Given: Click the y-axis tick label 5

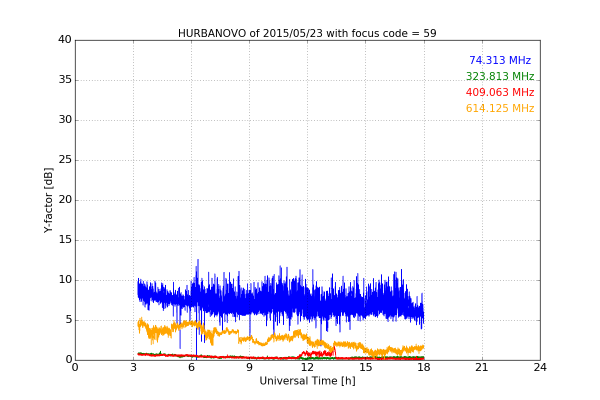Looking at the screenshot, I should coord(68,319).
